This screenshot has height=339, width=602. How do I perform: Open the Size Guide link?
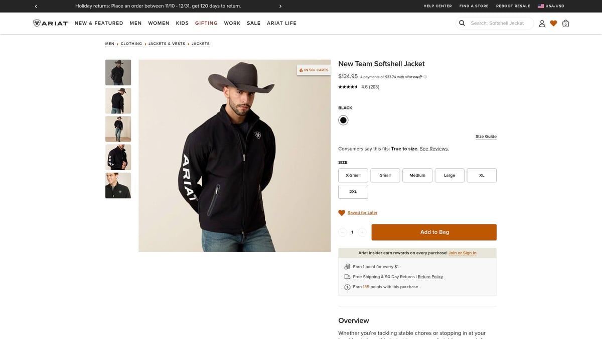(485, 136)
